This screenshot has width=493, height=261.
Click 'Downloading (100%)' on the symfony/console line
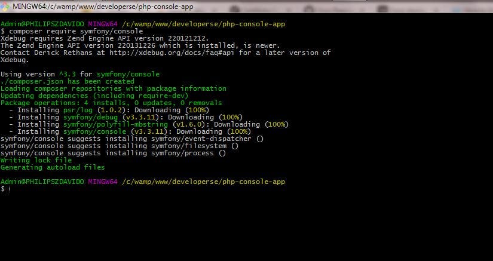(214, 131)
